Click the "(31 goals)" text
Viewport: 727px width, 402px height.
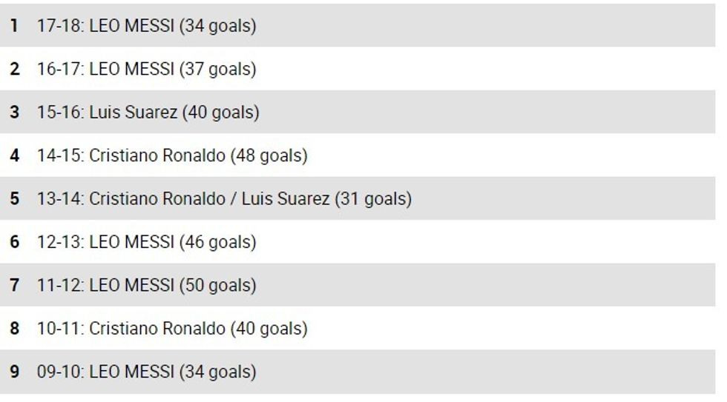tap(372, 198)
